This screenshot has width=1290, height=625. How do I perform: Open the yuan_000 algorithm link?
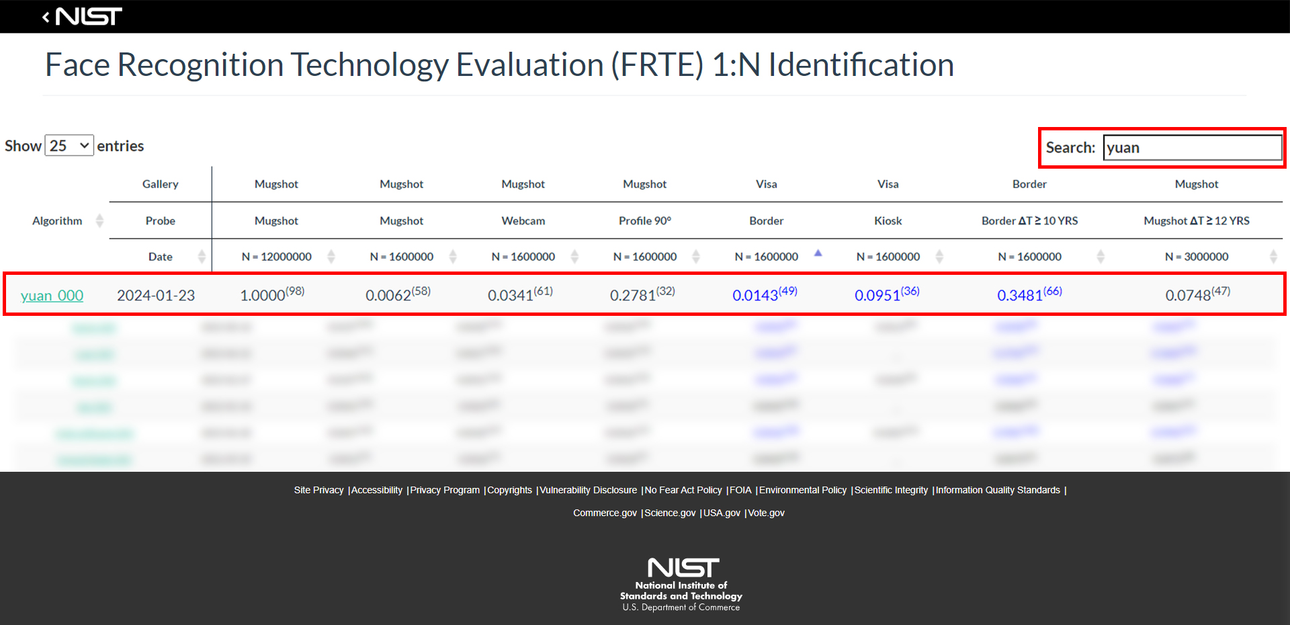point(52,295)
